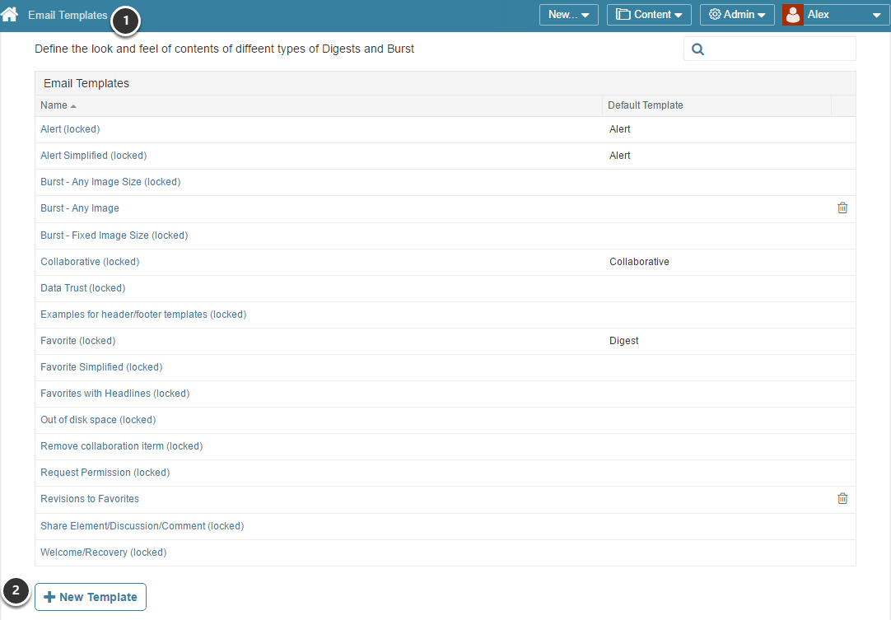This screenshot has width=891, height=620.
Task: Delete the Burst - Any Image template
Action: [x=842, y=208]
